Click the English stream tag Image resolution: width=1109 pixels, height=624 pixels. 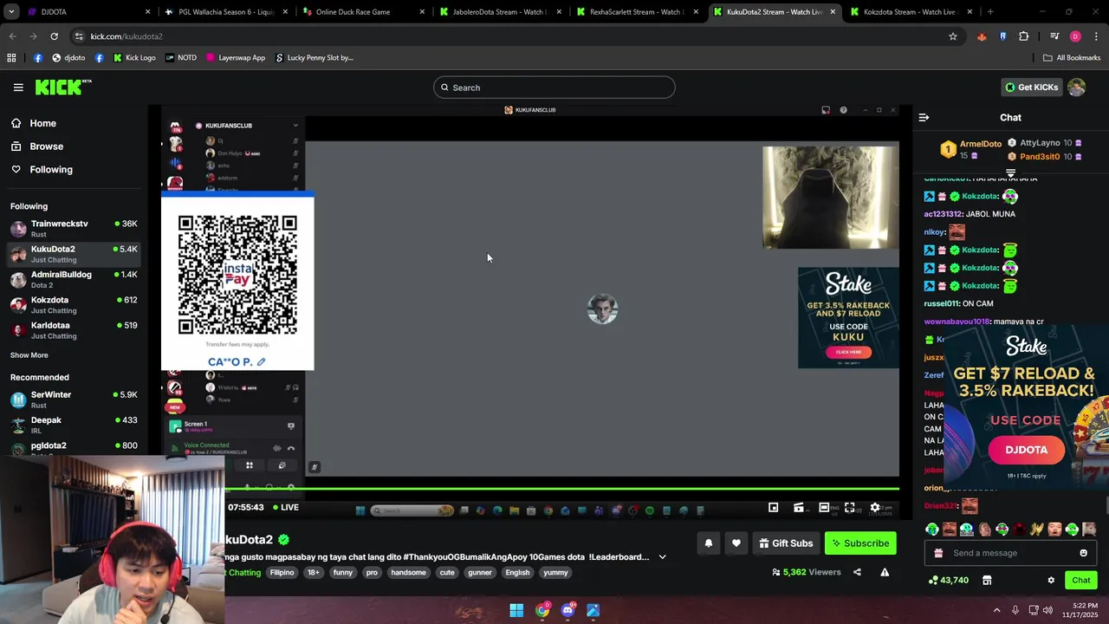tap(517, 573)
